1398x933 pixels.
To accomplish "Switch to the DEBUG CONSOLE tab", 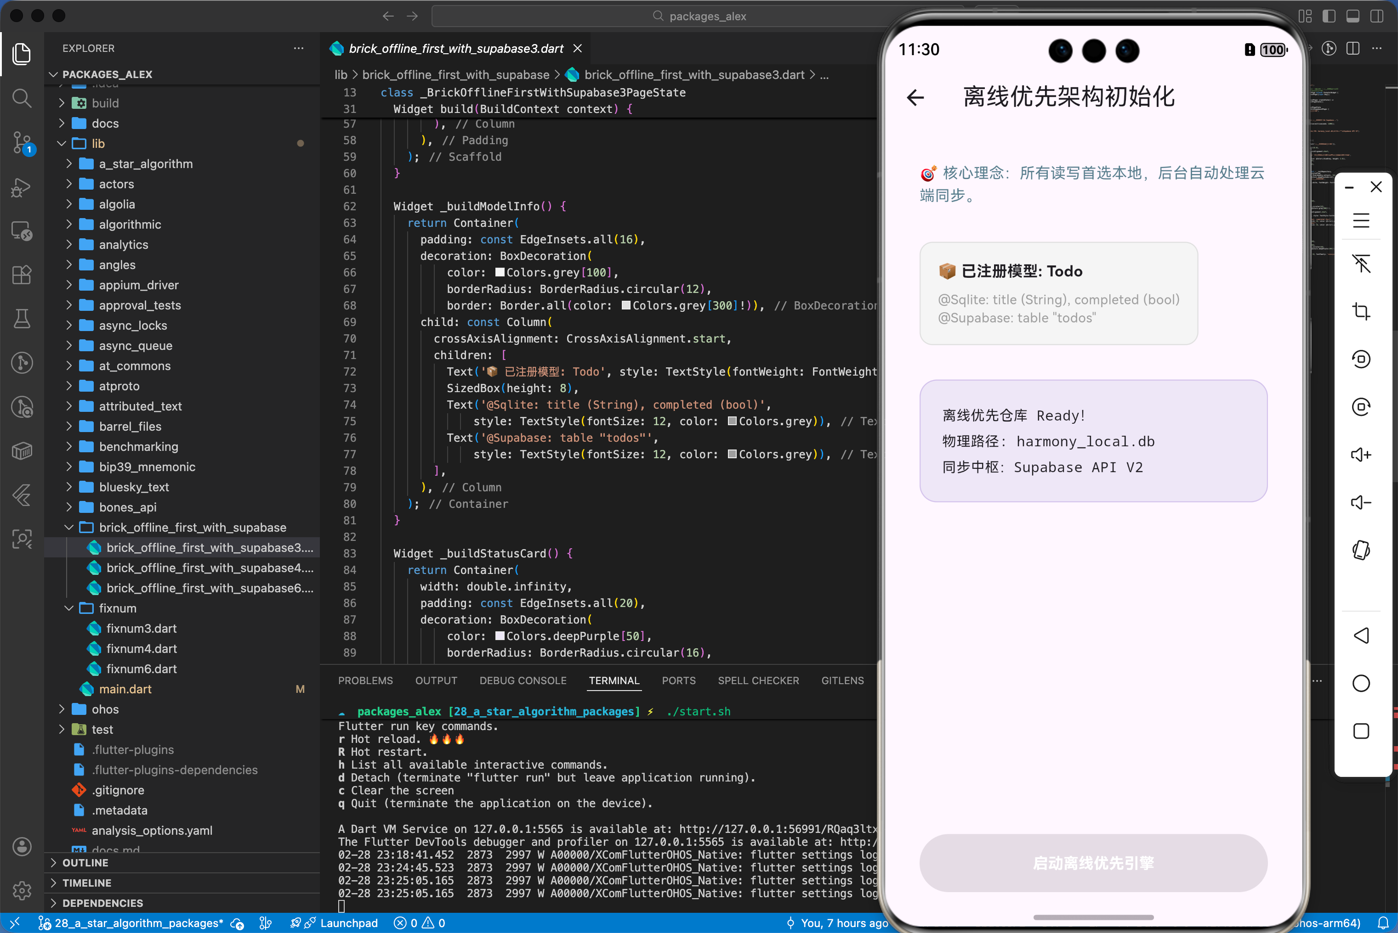I will [x=523, y=680].
